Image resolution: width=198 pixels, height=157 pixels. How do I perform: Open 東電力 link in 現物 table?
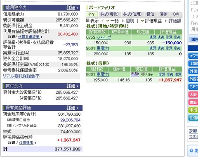pos(103,48)
